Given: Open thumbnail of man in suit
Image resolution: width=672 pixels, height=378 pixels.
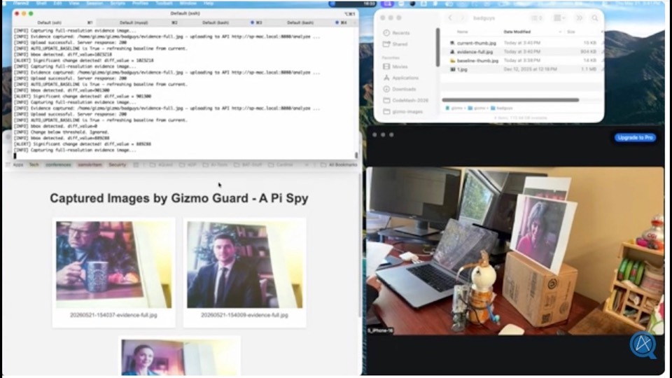Looking at the screenshot, I should click(244, 265).
